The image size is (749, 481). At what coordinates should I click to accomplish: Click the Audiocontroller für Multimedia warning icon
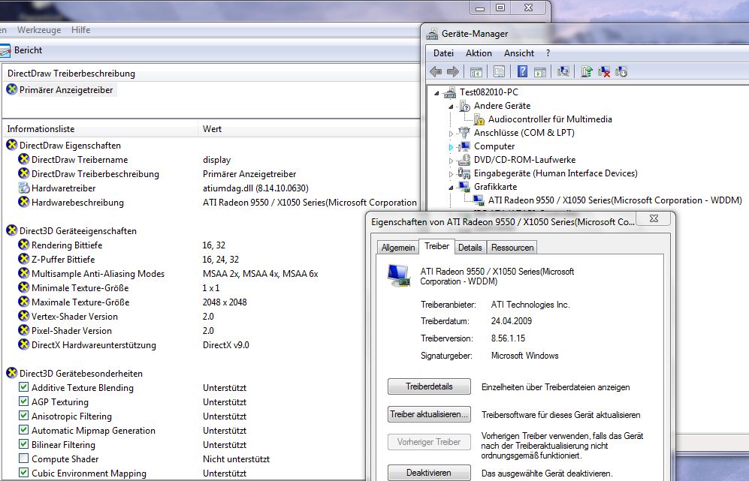coord(479,119)
